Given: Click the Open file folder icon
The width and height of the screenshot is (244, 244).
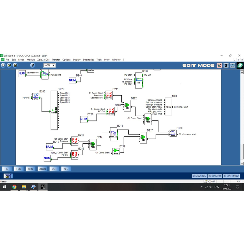Looking at the screenshot, I should tap(9, 65).
